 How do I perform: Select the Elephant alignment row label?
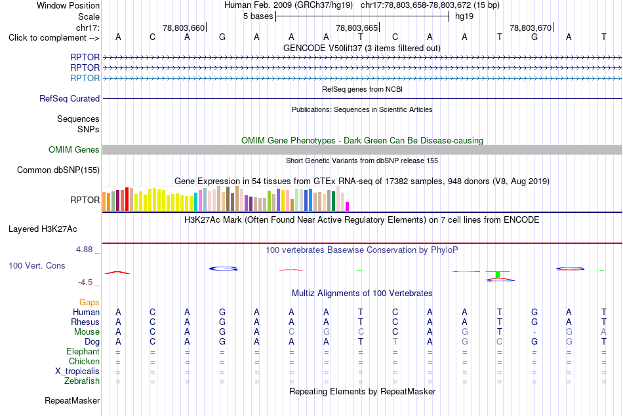coord(83,351)
